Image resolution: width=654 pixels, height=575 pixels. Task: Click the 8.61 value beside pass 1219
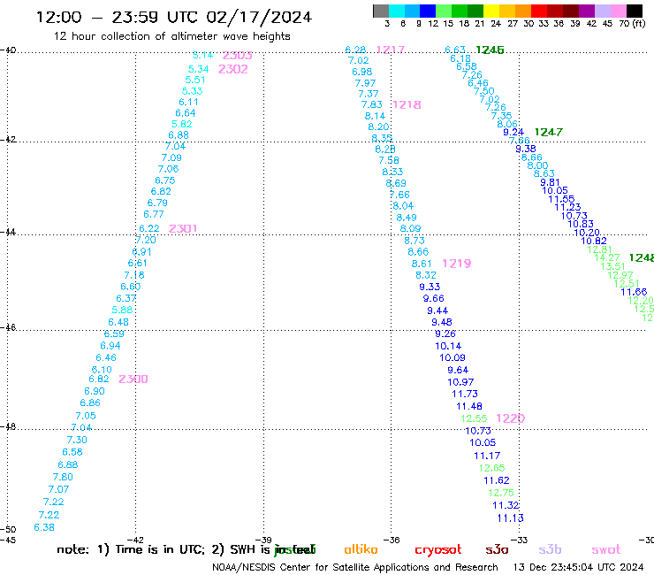[422, 264]
